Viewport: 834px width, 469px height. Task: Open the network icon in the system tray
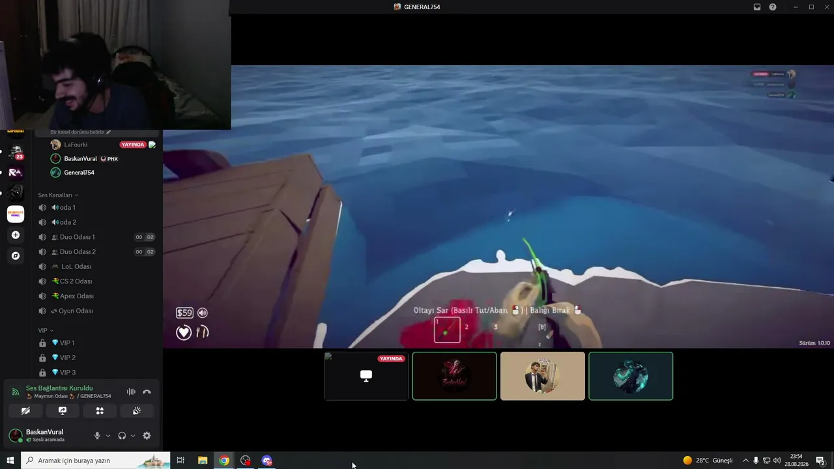766,461
